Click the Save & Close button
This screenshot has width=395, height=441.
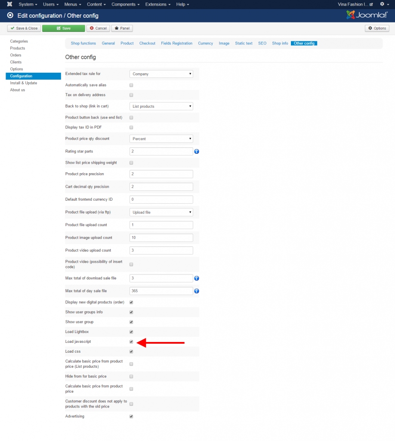pos(24,28)
